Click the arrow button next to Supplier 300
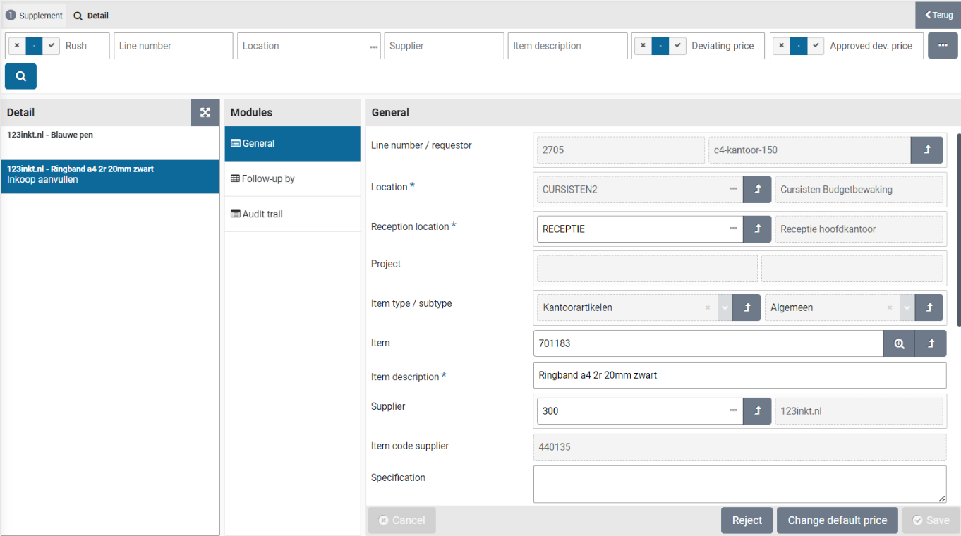 (x=757, y=411)
